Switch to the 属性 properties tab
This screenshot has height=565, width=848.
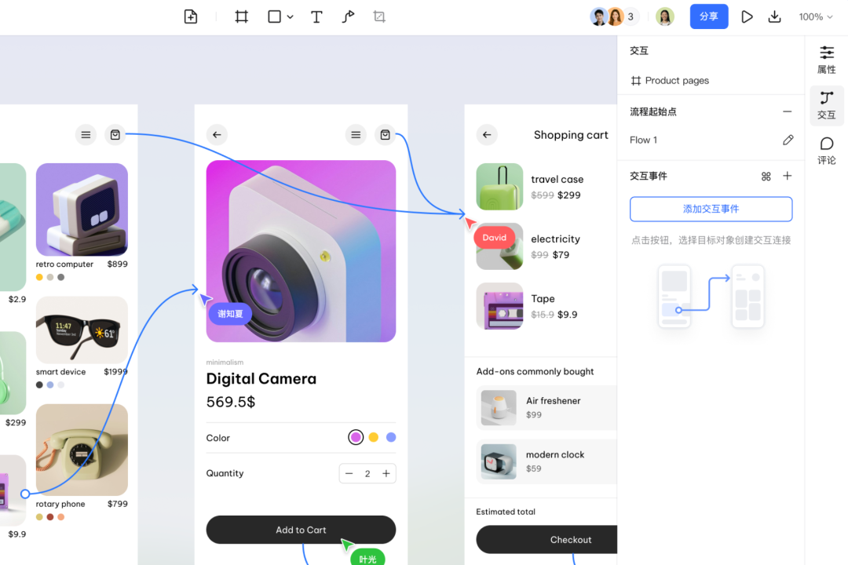pyautogui.click(x=826, y=60)
